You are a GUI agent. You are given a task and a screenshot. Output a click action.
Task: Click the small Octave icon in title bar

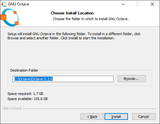[x=4, y=4]
